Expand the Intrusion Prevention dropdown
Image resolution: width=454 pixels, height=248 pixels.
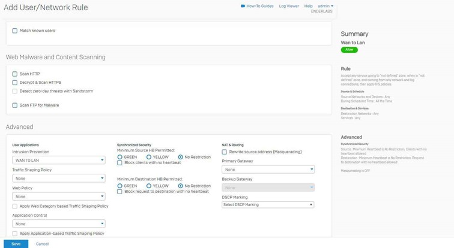59,161
